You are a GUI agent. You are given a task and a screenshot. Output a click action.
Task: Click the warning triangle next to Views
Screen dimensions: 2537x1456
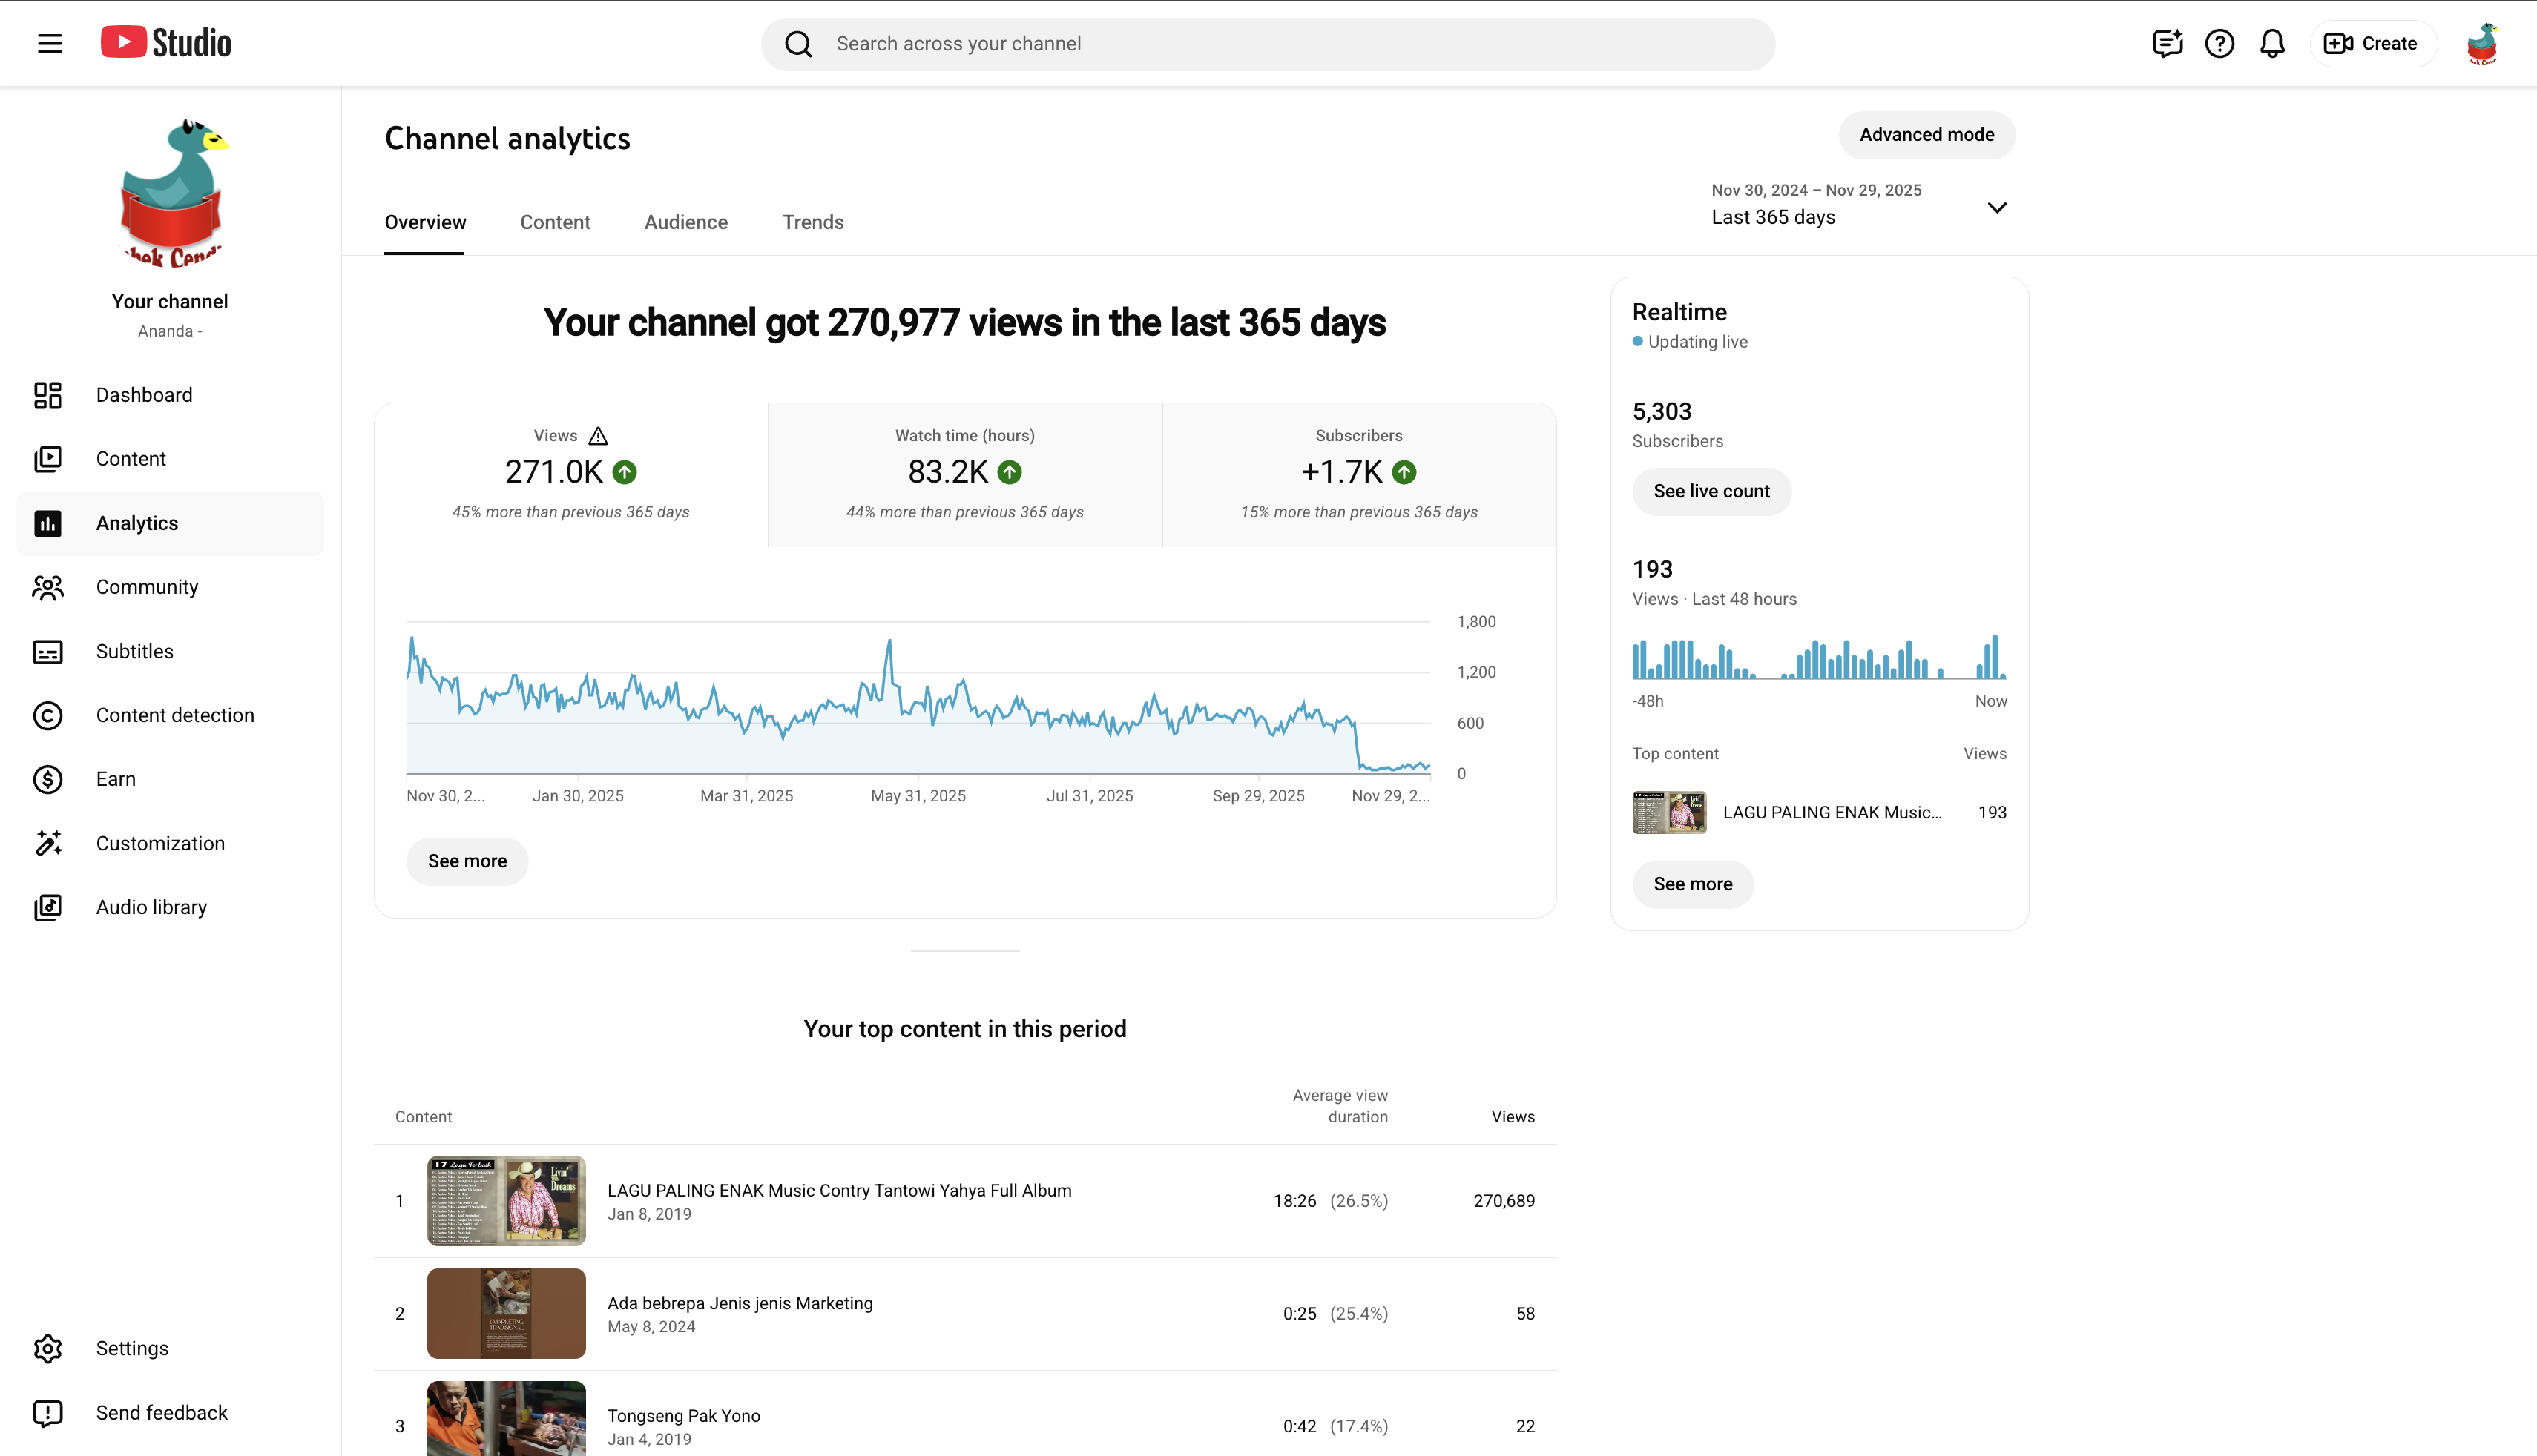[598, 436]
